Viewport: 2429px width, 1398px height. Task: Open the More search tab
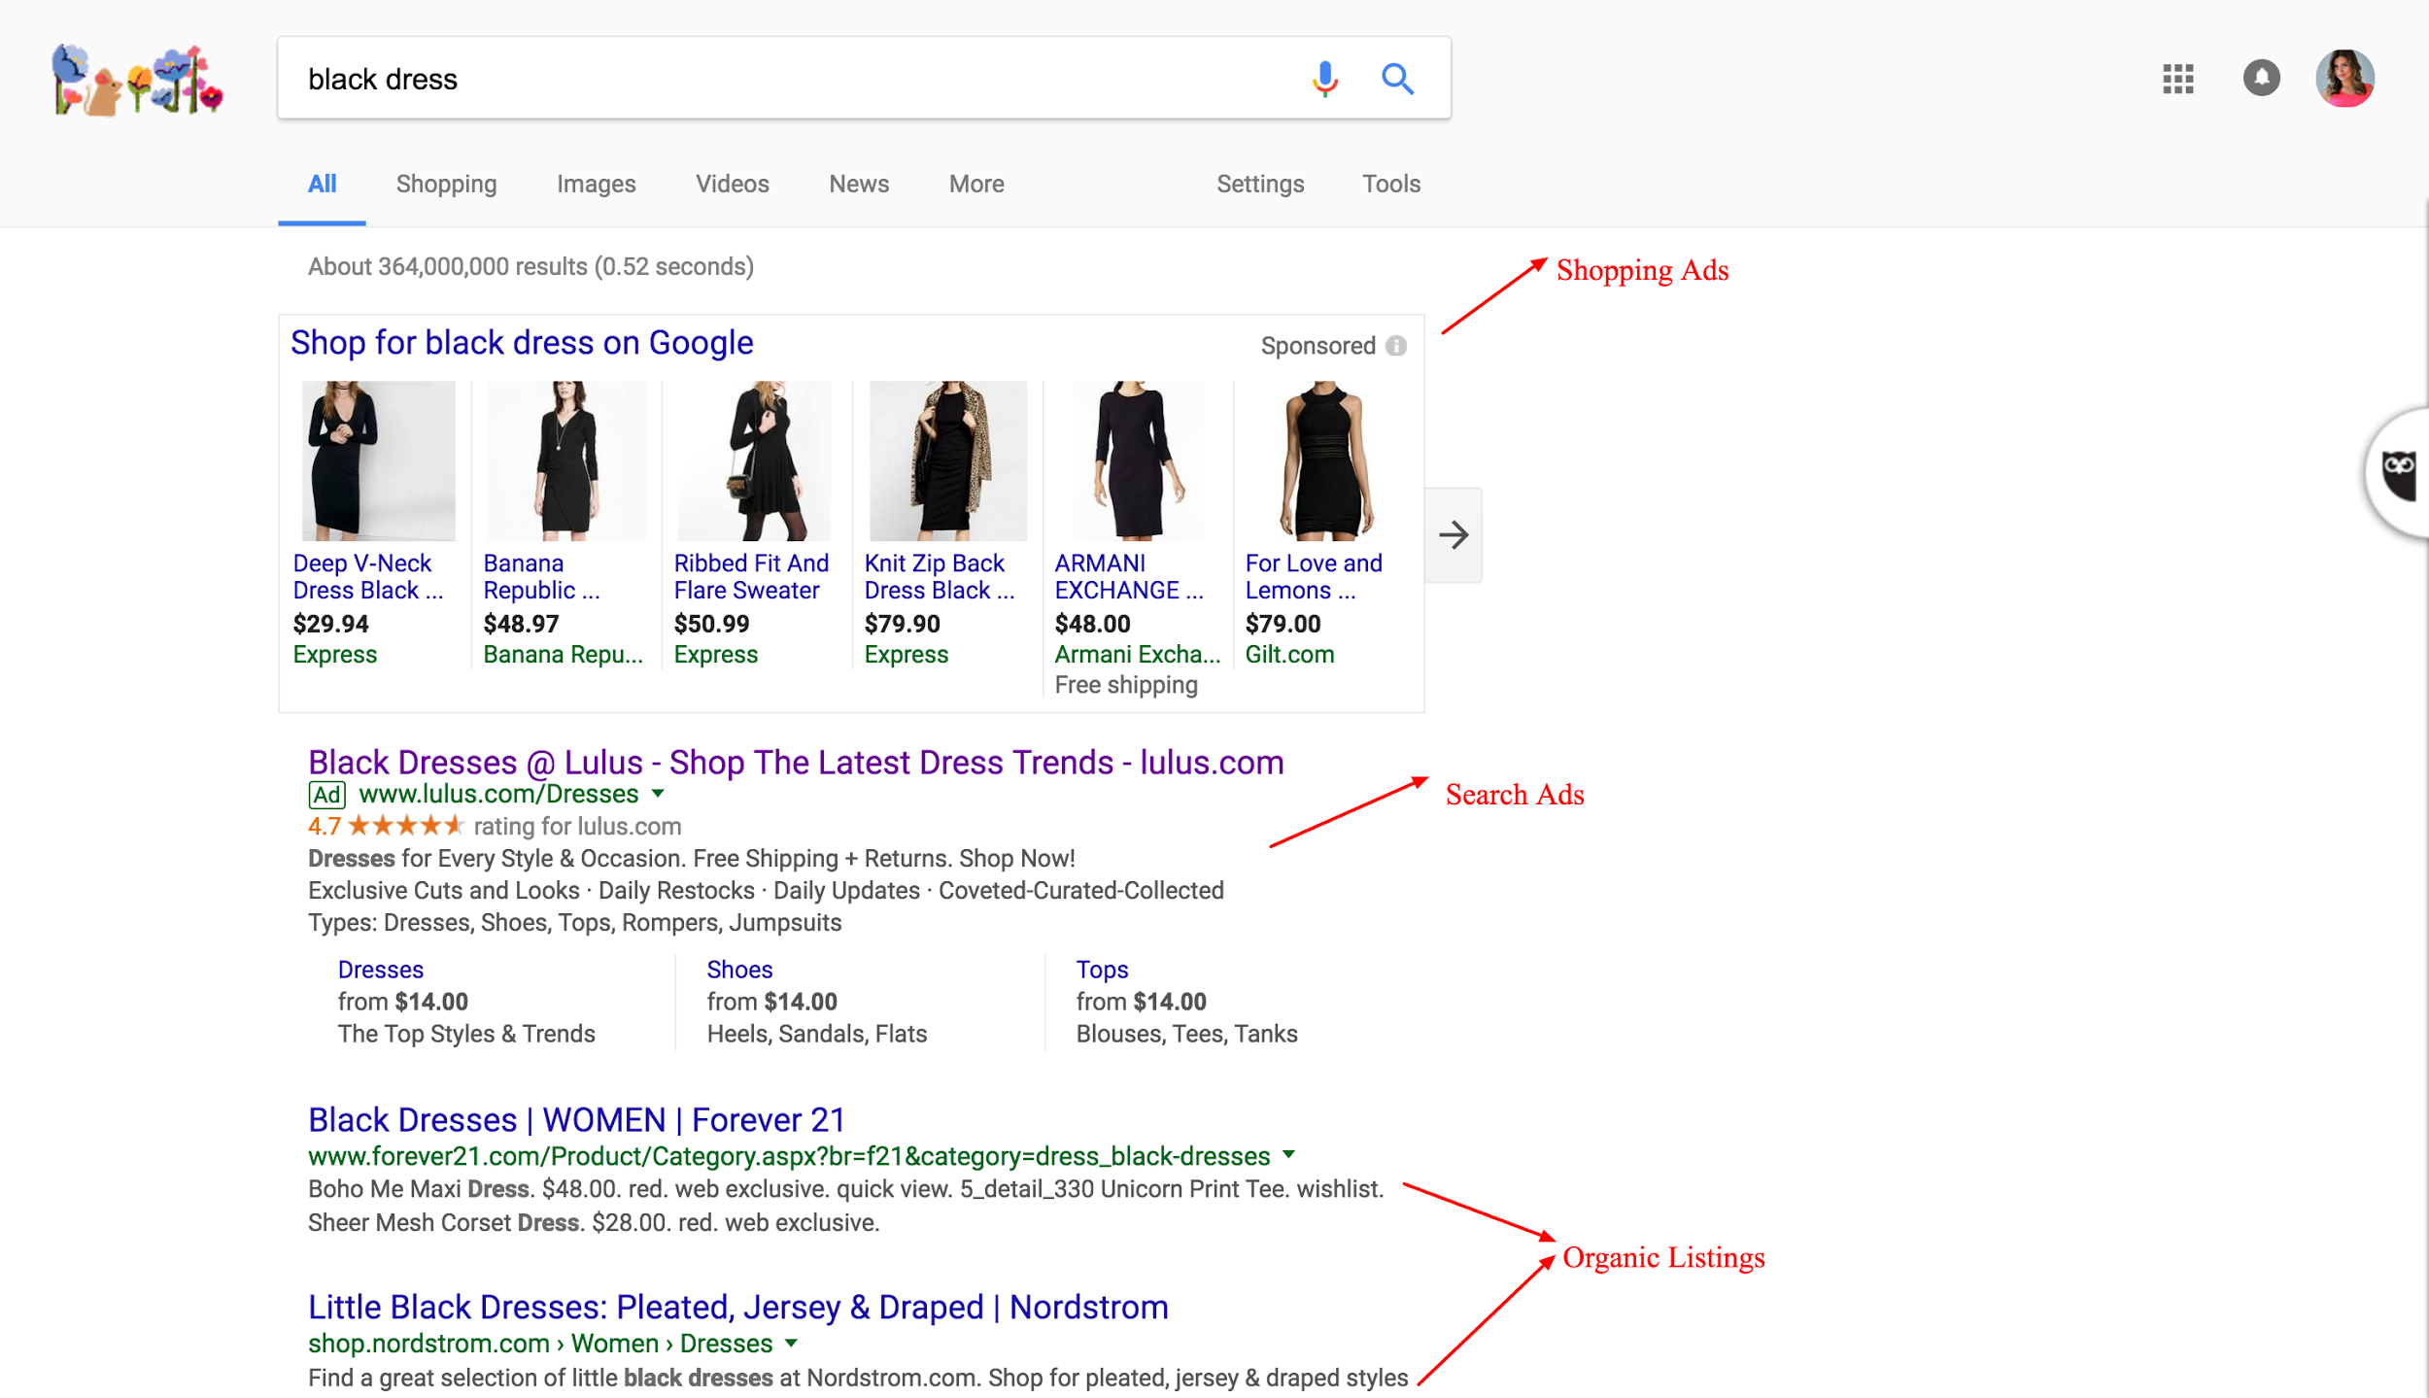point(975,184)
